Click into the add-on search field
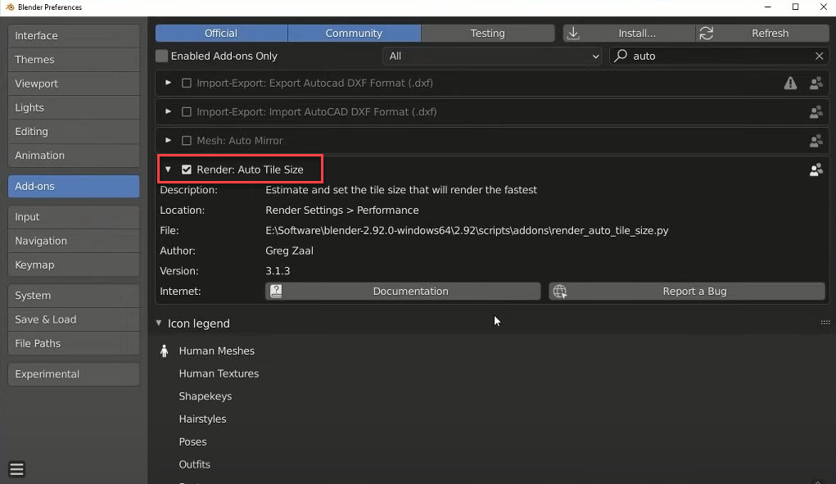Image resolution: width=836 pixels, height=484 pixels. point(720,56)
